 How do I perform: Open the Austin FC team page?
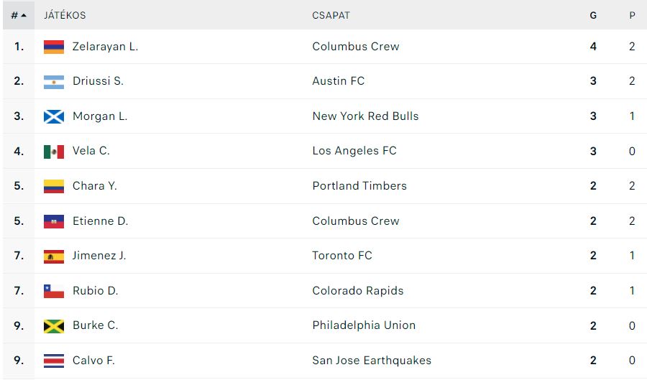coord(339,81)
